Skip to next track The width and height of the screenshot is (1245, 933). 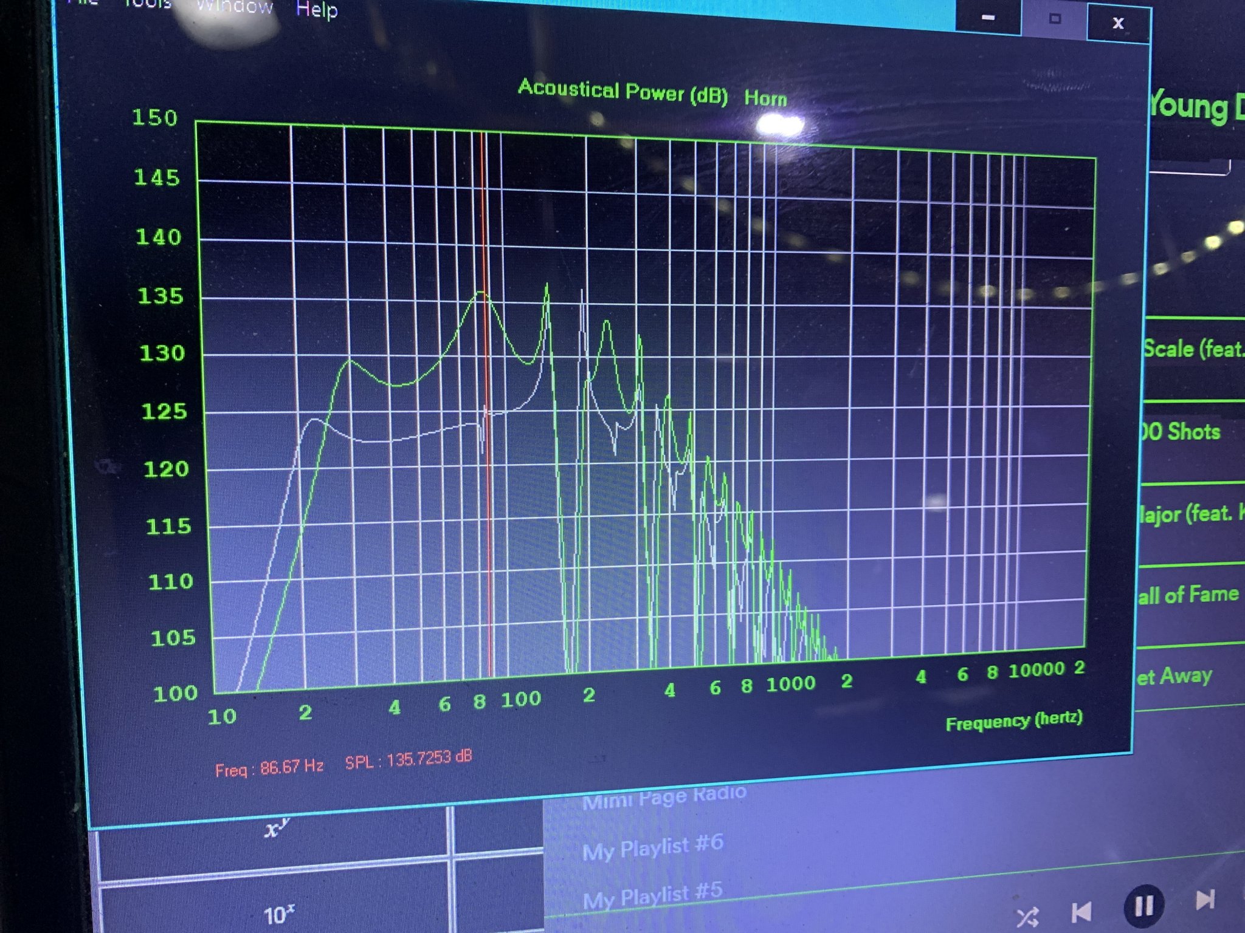[x=1205, y=900]
